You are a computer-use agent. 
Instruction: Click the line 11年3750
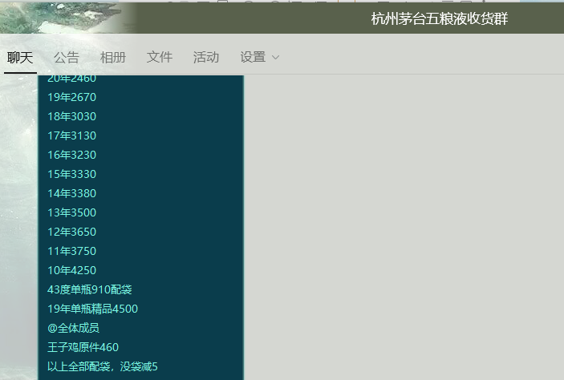click(72, 251)
